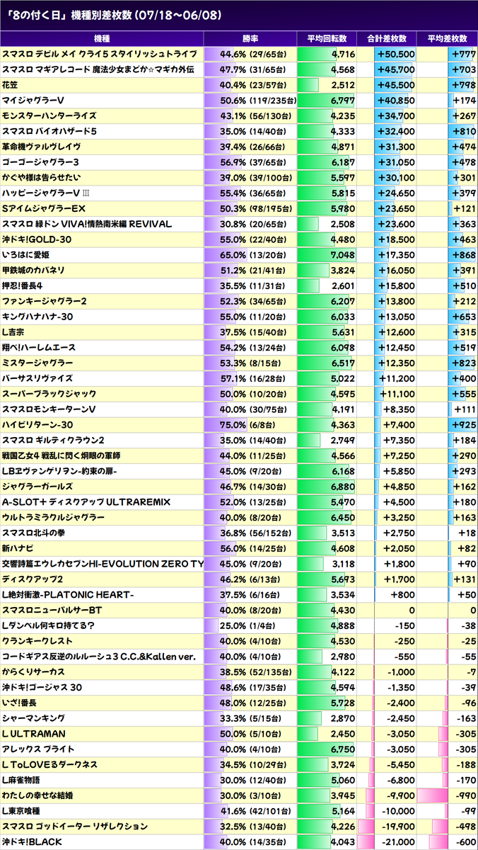Select machine name 沖ドキ!BLACK
The width and height of the screenshot is (478, 850).
(33, 842)
